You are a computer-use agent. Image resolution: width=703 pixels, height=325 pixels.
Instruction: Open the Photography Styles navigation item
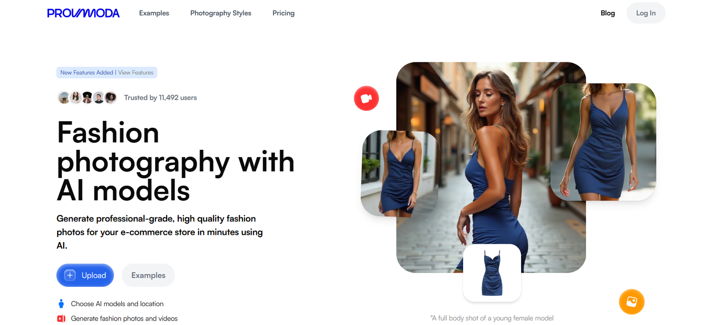coord(221,13)
